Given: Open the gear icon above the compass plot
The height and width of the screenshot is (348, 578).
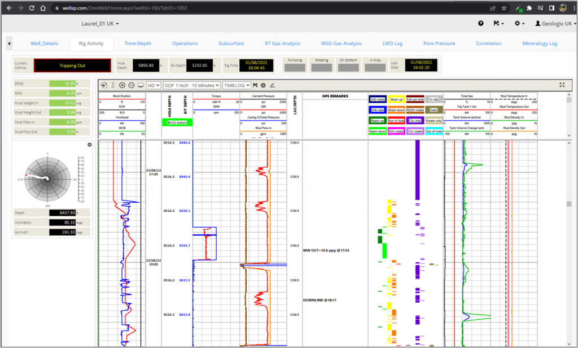Looking at the screenshot, I should (x=90, y=145).
